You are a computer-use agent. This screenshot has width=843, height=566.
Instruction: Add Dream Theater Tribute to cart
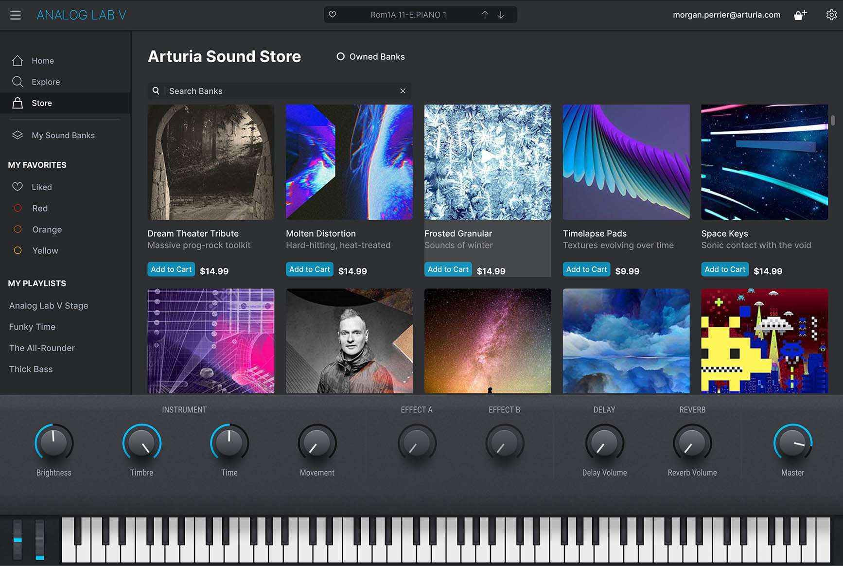click(171, 269)
